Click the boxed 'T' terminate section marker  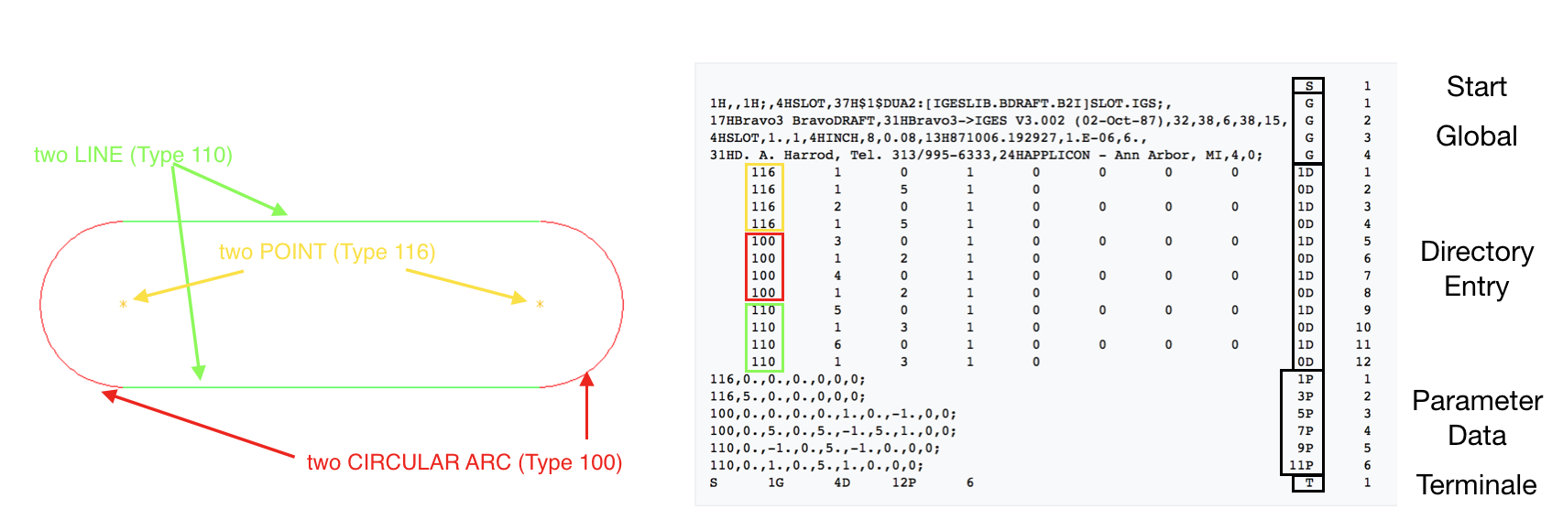pyautogui.click(x=1308, y=482)
